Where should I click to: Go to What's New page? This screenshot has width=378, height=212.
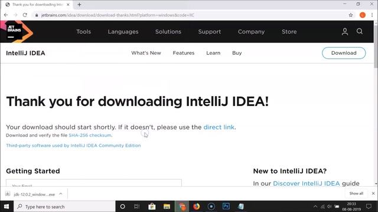[146, 53]
